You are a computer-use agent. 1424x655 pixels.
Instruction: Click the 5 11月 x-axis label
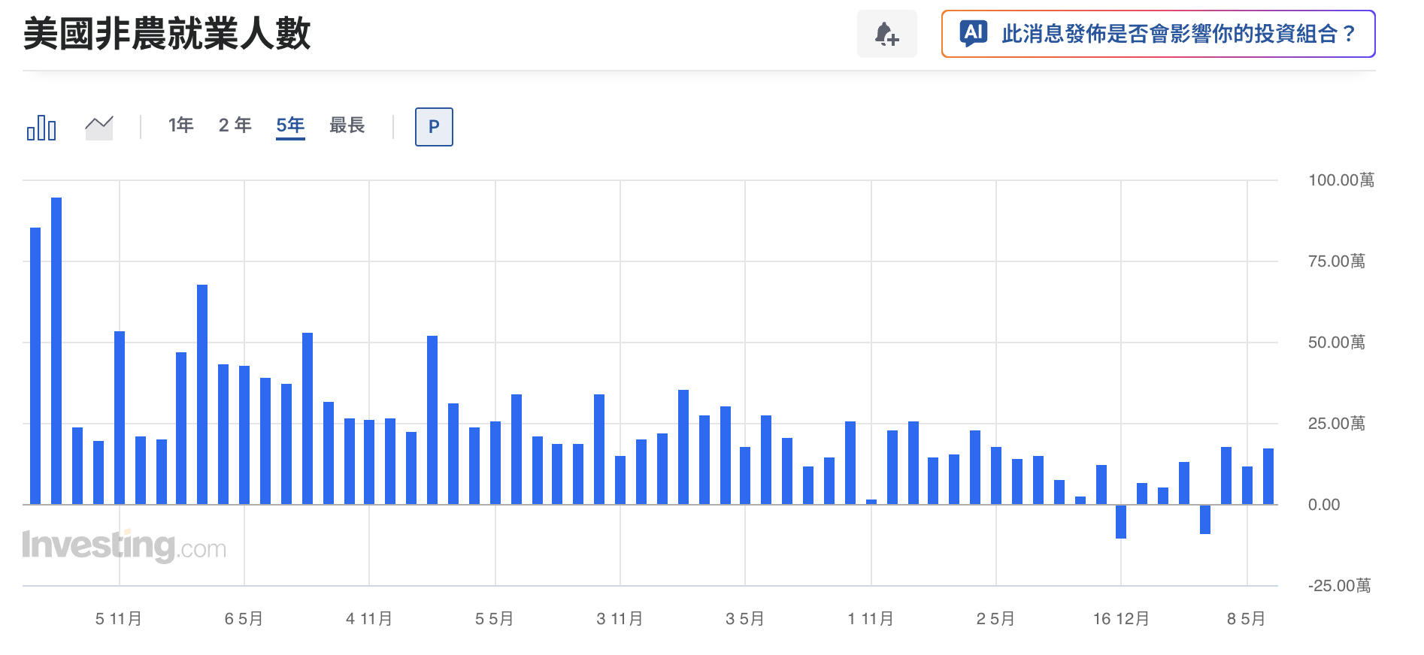[119, 619]
